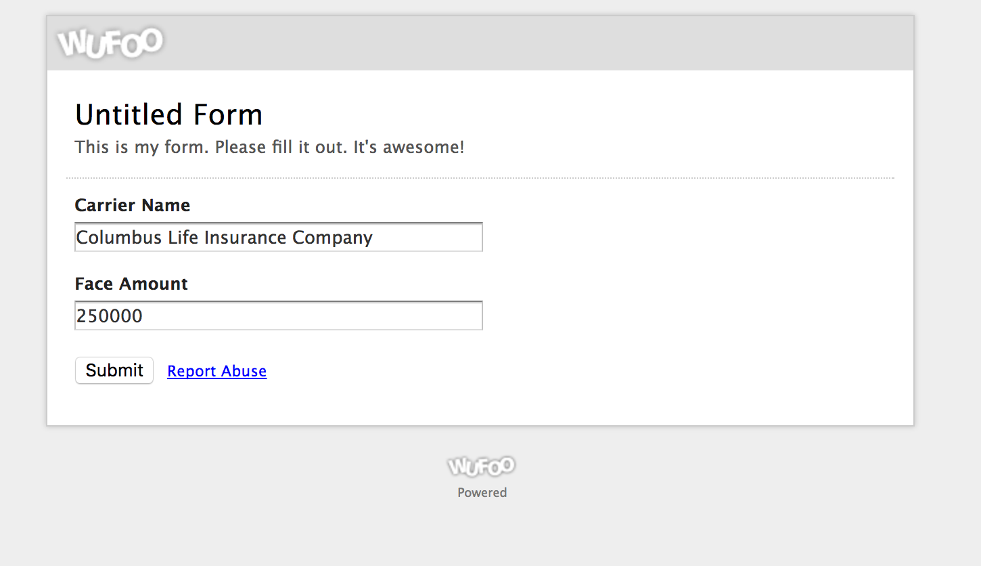Click the Face Amount label

[x=131, y=284]
